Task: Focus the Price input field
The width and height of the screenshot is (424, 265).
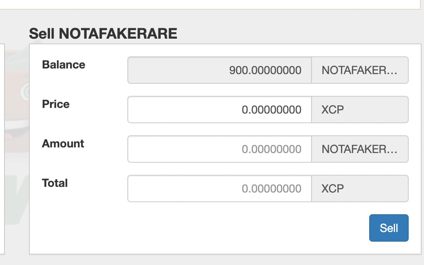Action: pos(220,110)
